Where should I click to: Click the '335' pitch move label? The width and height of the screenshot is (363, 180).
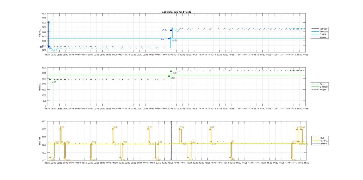175,73
